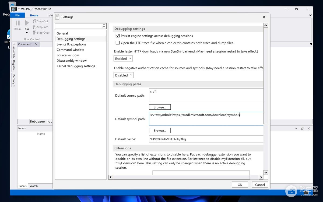Click the Default cache path field
The width and height of the screenshot is (323, 202).
pos(206,139)
